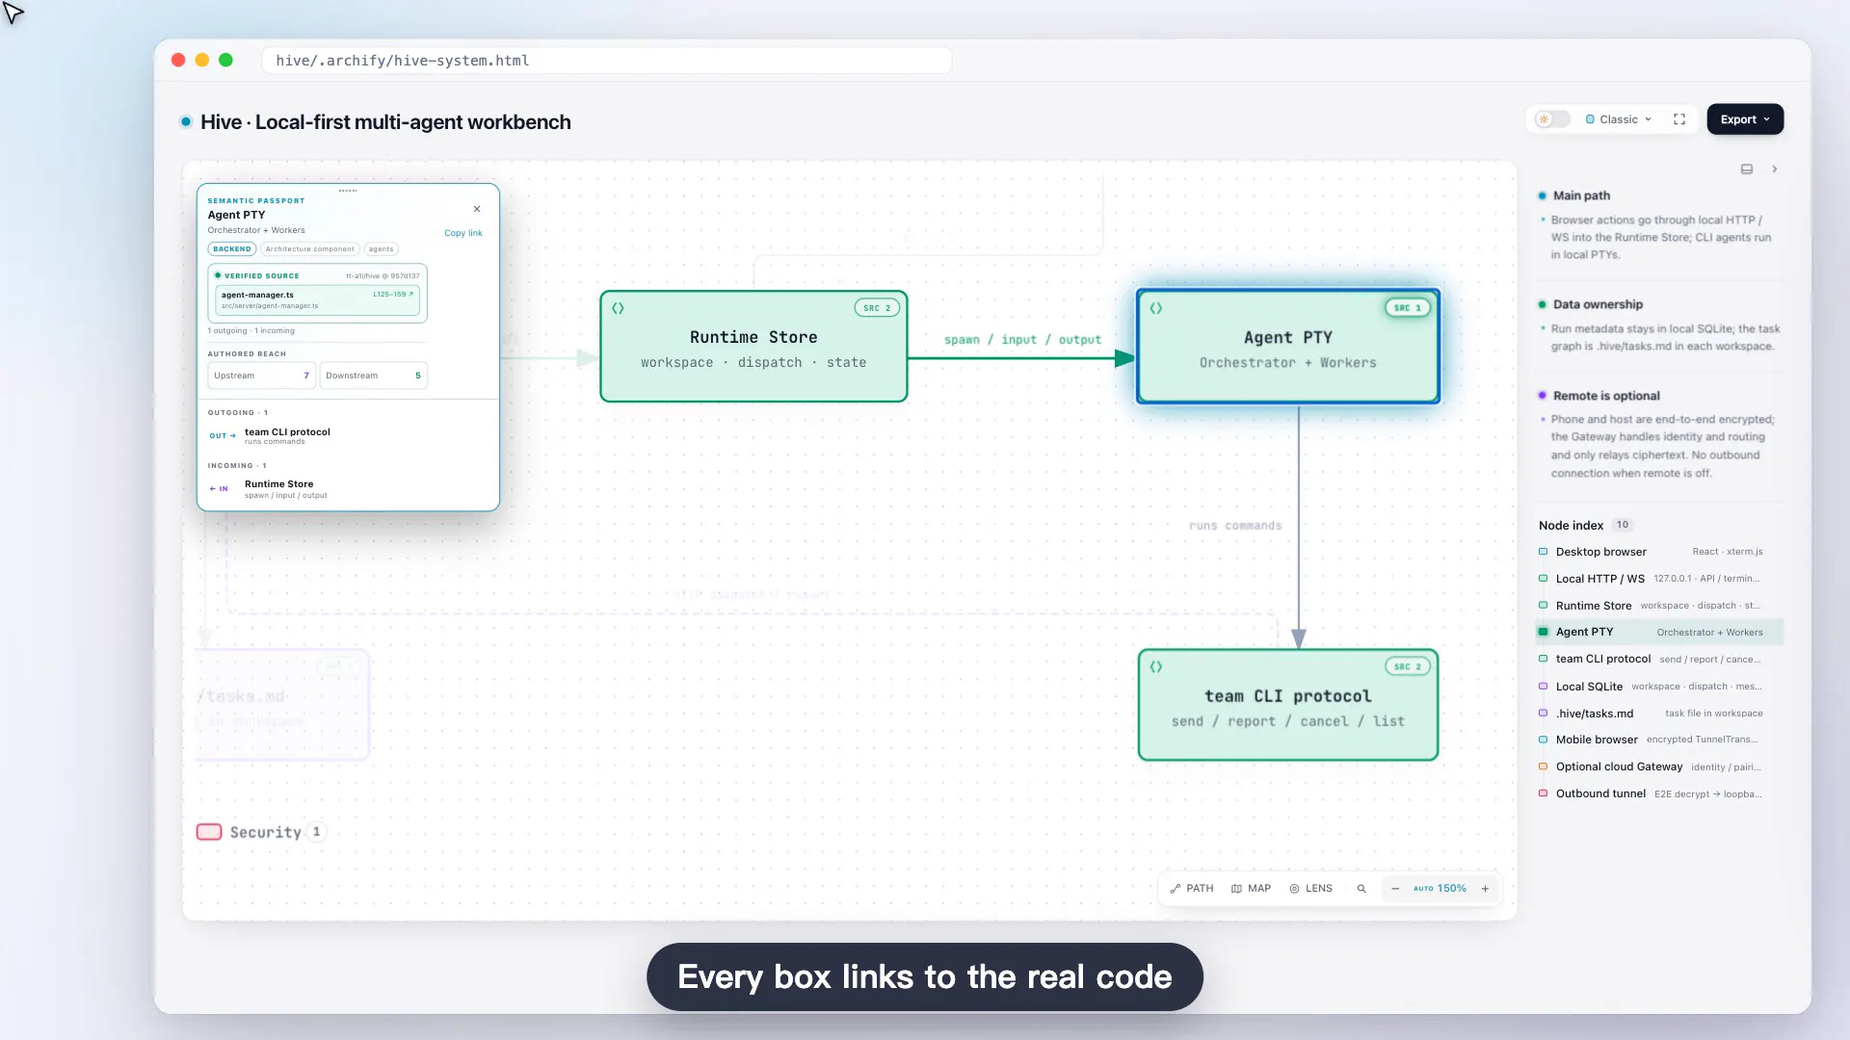
Task: Click the agents tag chip
Action: 381,249
